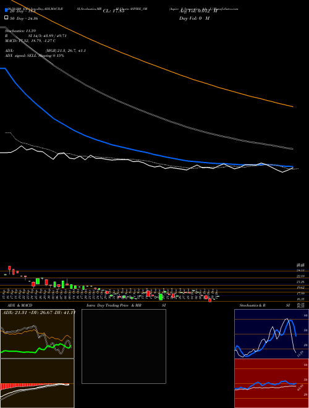309x408 pixels.
Task: Select the '50 Day = 24.36' legend text
Action: (23, 18)
